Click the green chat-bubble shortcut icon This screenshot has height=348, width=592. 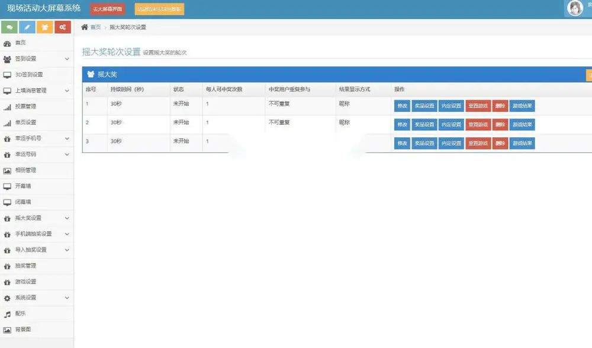pos(9,27)
